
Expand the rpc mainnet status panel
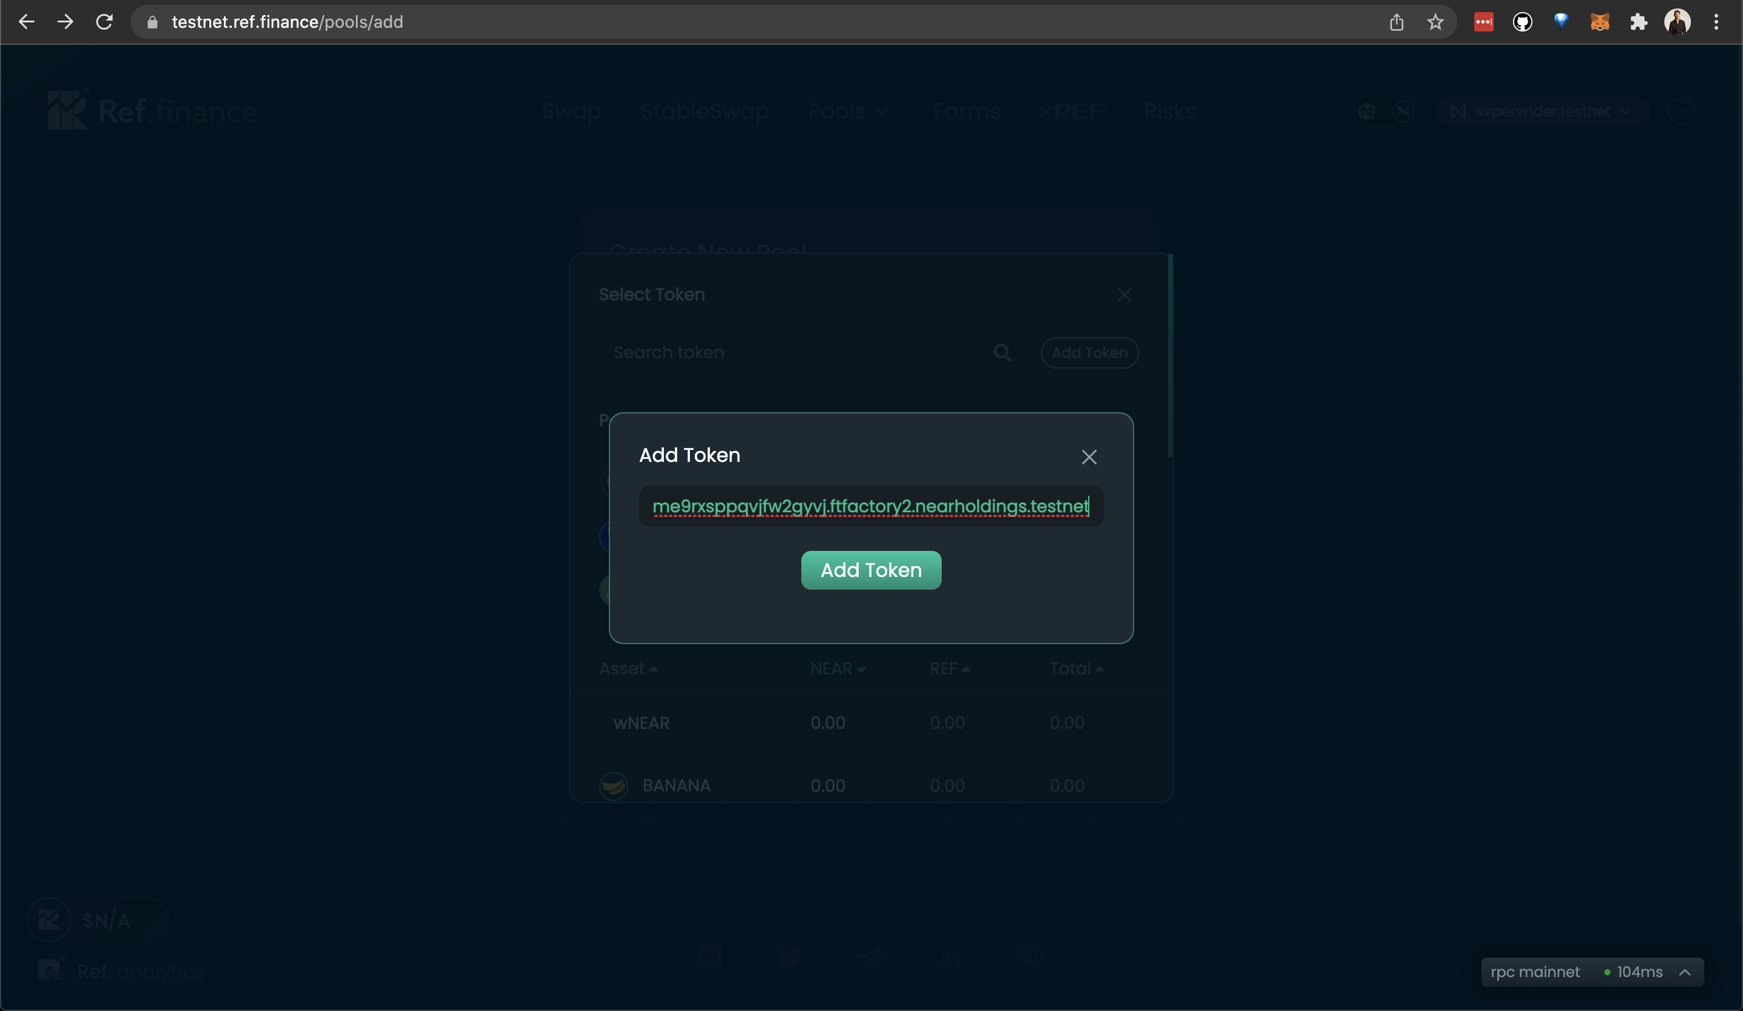pos(1685,972)
